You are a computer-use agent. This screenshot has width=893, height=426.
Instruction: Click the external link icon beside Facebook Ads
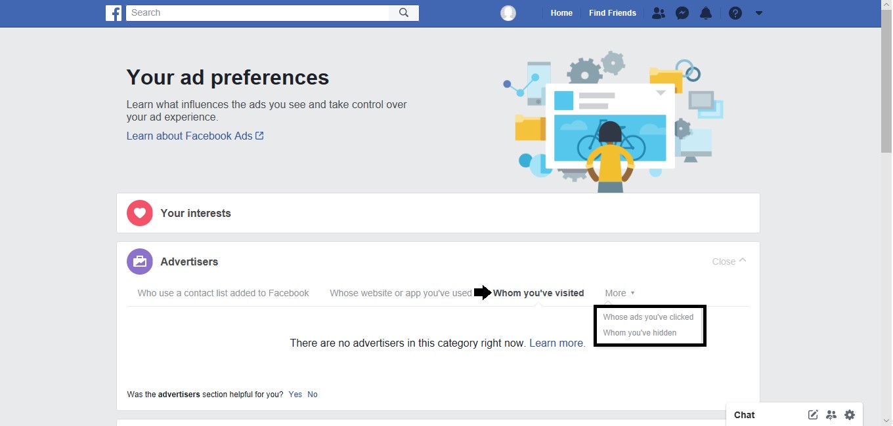(259, 136)
